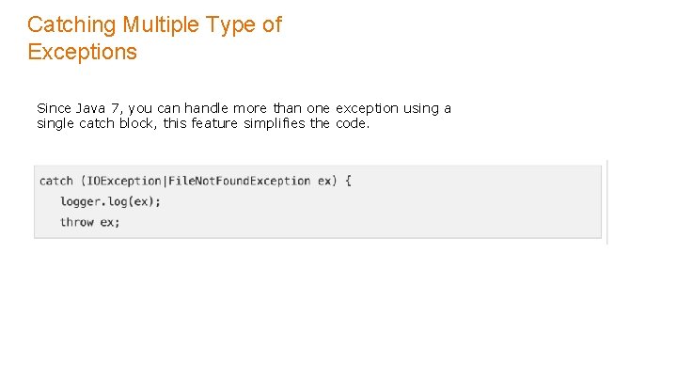The width and height of the screenshot is (677, 381).
Task: Click the opening curly brace in the code
Action: (x=348, y=181)
